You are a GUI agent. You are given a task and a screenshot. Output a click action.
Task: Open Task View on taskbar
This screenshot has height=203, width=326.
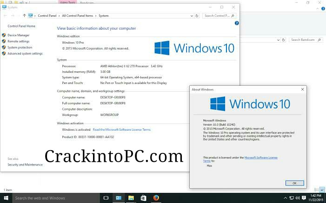coord(106,198)
